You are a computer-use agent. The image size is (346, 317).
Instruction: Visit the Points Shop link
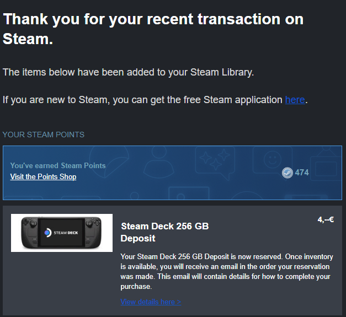point(43,177)
